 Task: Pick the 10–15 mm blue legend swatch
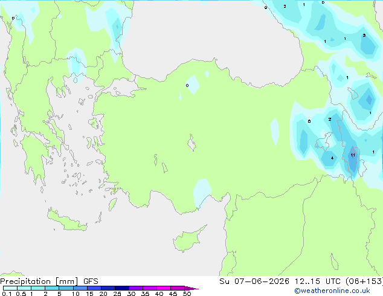[x=80, y=288]
